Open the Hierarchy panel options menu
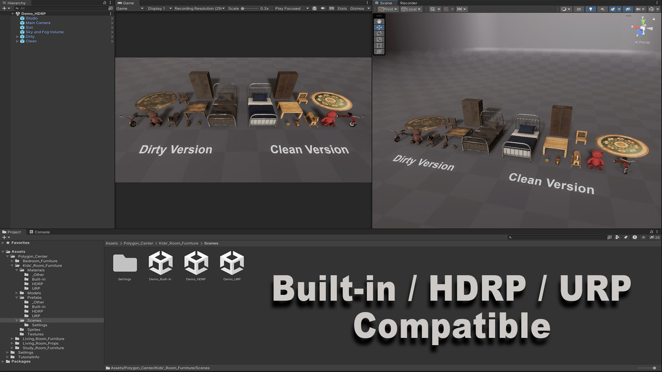Image resolution: width=662 pixels, height=372 pixels. [x=111, y=3]
